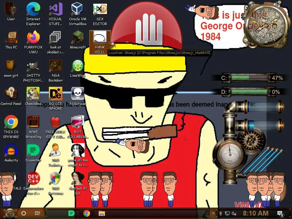Launch Minecraft from the desktop
292x219 pixels.
point(78,40)
